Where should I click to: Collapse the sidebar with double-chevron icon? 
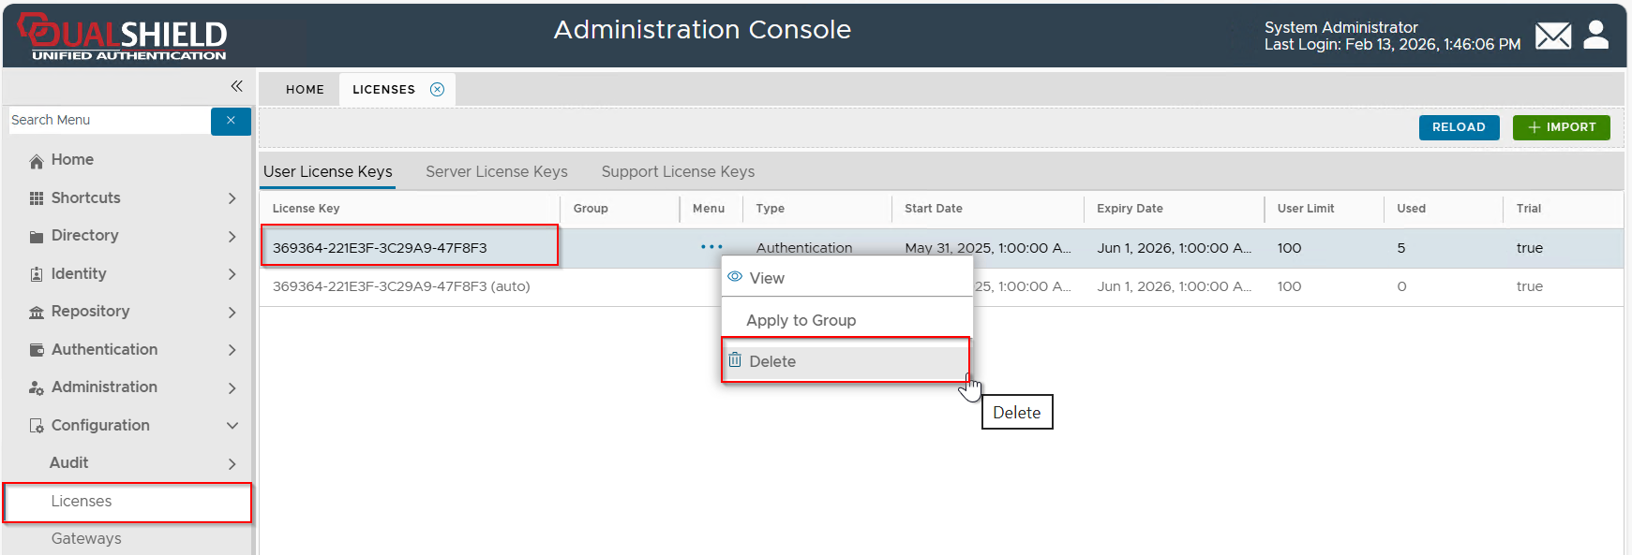click(236, 86)
